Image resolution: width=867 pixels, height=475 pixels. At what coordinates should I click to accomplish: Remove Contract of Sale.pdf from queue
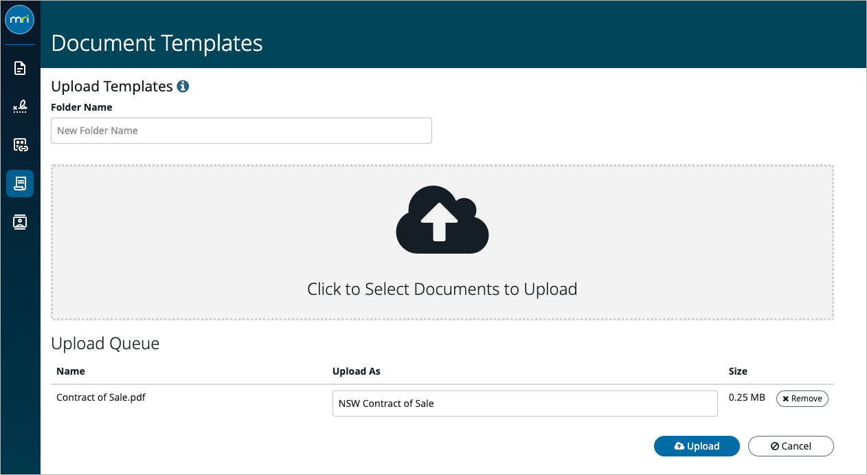point(802,399)
